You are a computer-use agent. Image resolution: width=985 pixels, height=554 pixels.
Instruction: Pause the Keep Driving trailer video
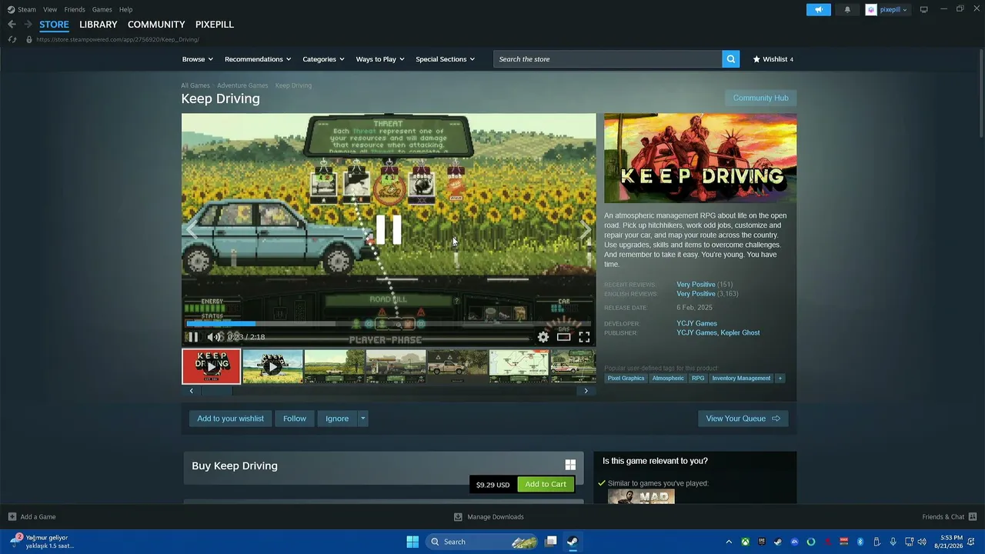(x=193, y=337)
